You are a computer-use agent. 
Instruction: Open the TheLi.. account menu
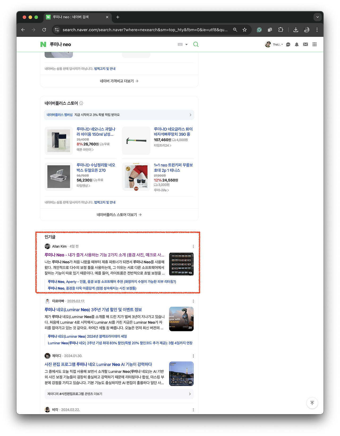[x=274, y=44]
